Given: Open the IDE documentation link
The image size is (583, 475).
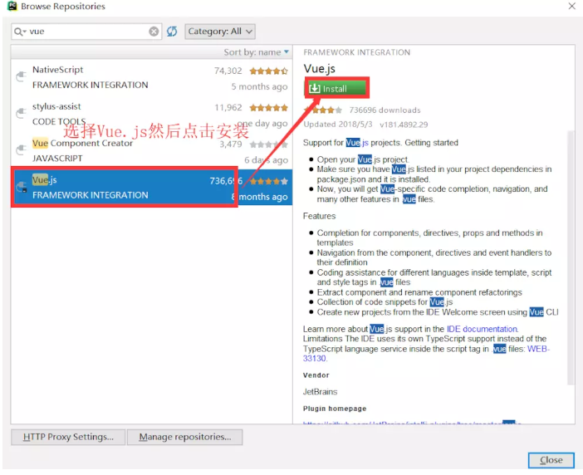Looking at the screenshot, I should click(x=482, y=330).
